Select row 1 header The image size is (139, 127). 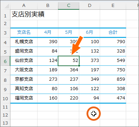(5, 15)
